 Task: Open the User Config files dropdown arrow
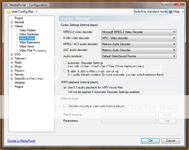click(36, 12)
